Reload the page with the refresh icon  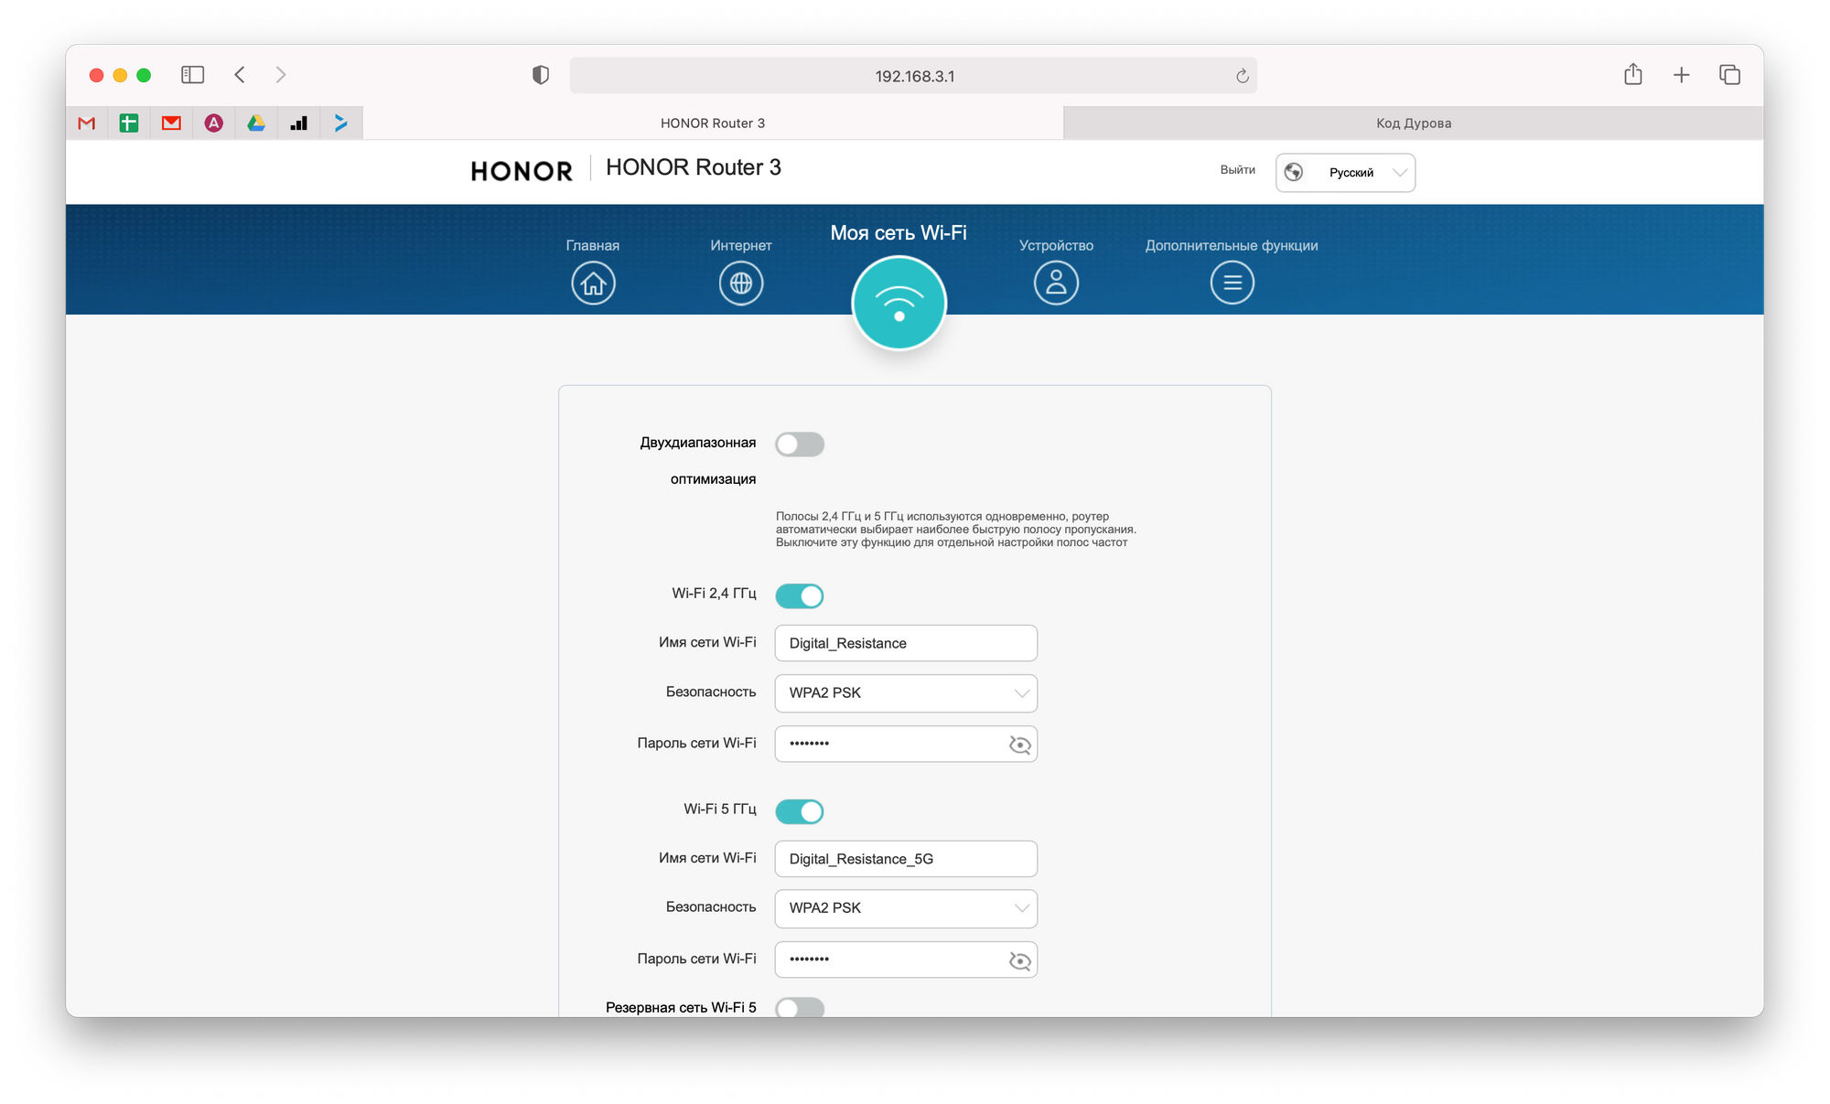[1242, 76]
